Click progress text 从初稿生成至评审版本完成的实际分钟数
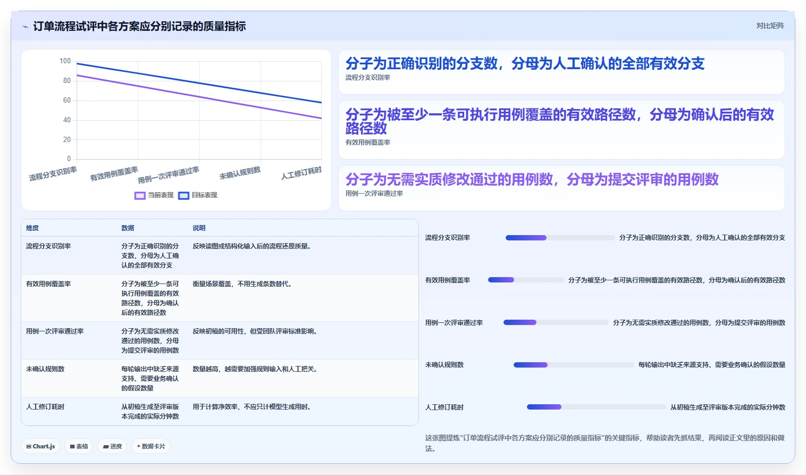 (x=728, y=407)
